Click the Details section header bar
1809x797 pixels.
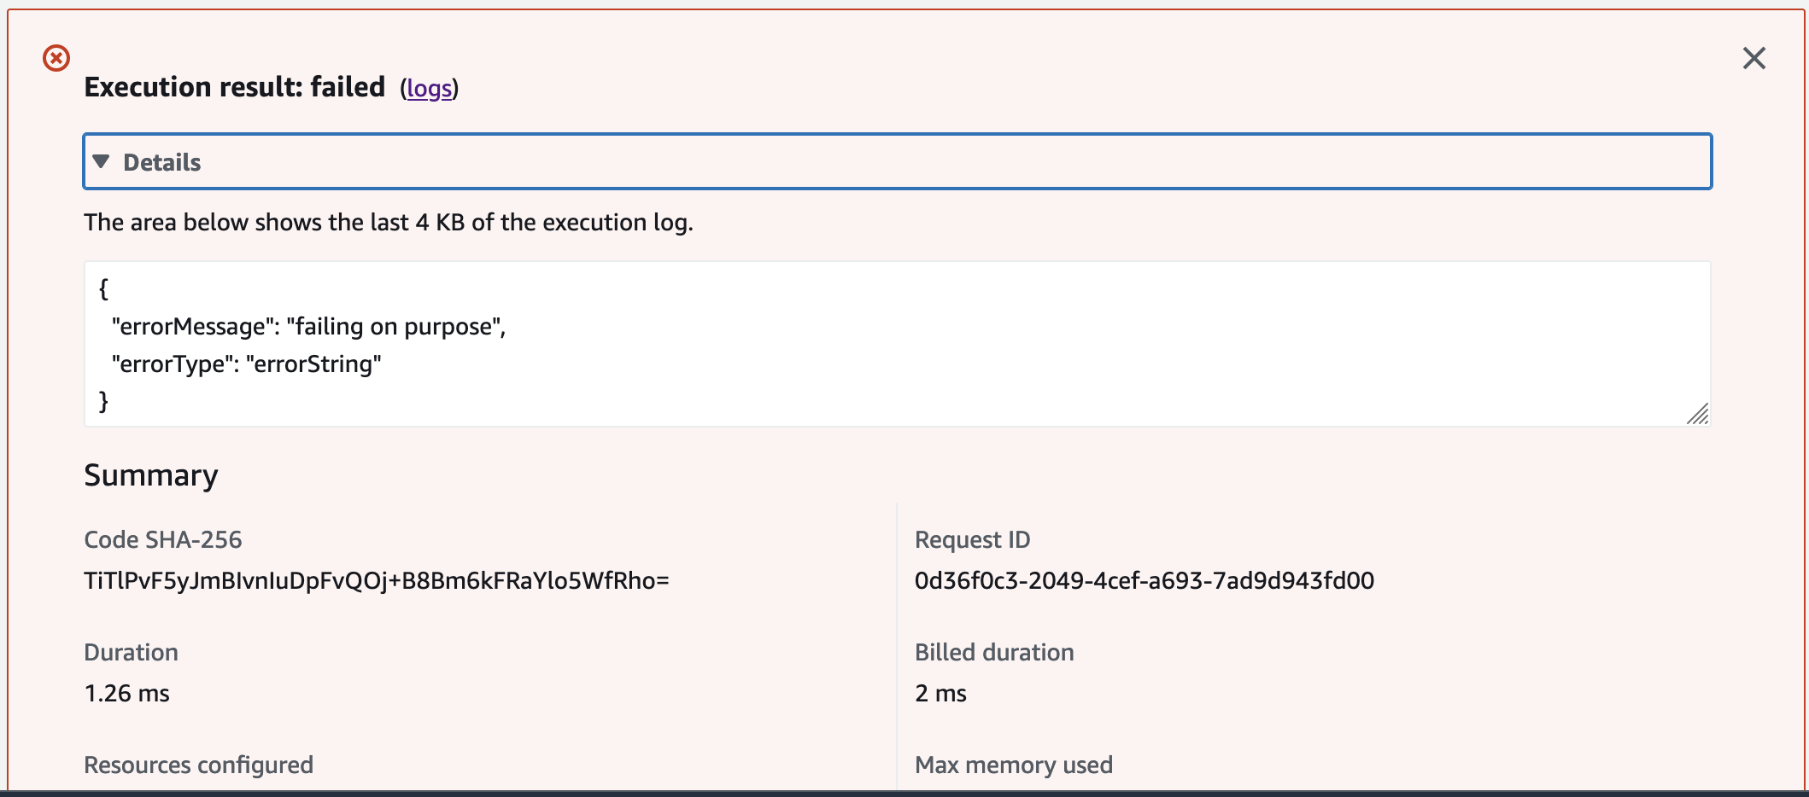coord(897,161)
